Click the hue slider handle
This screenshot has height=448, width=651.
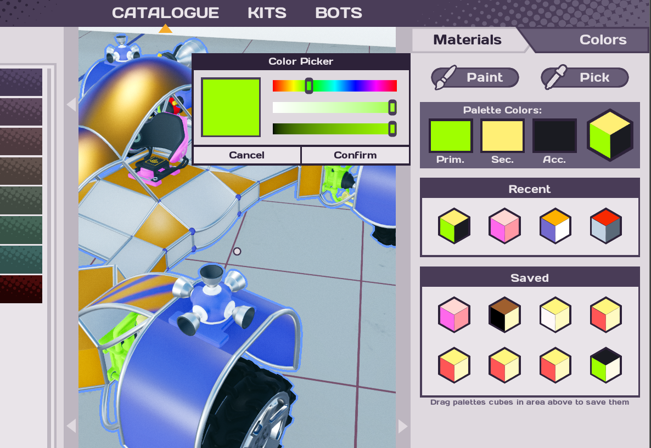309,86
